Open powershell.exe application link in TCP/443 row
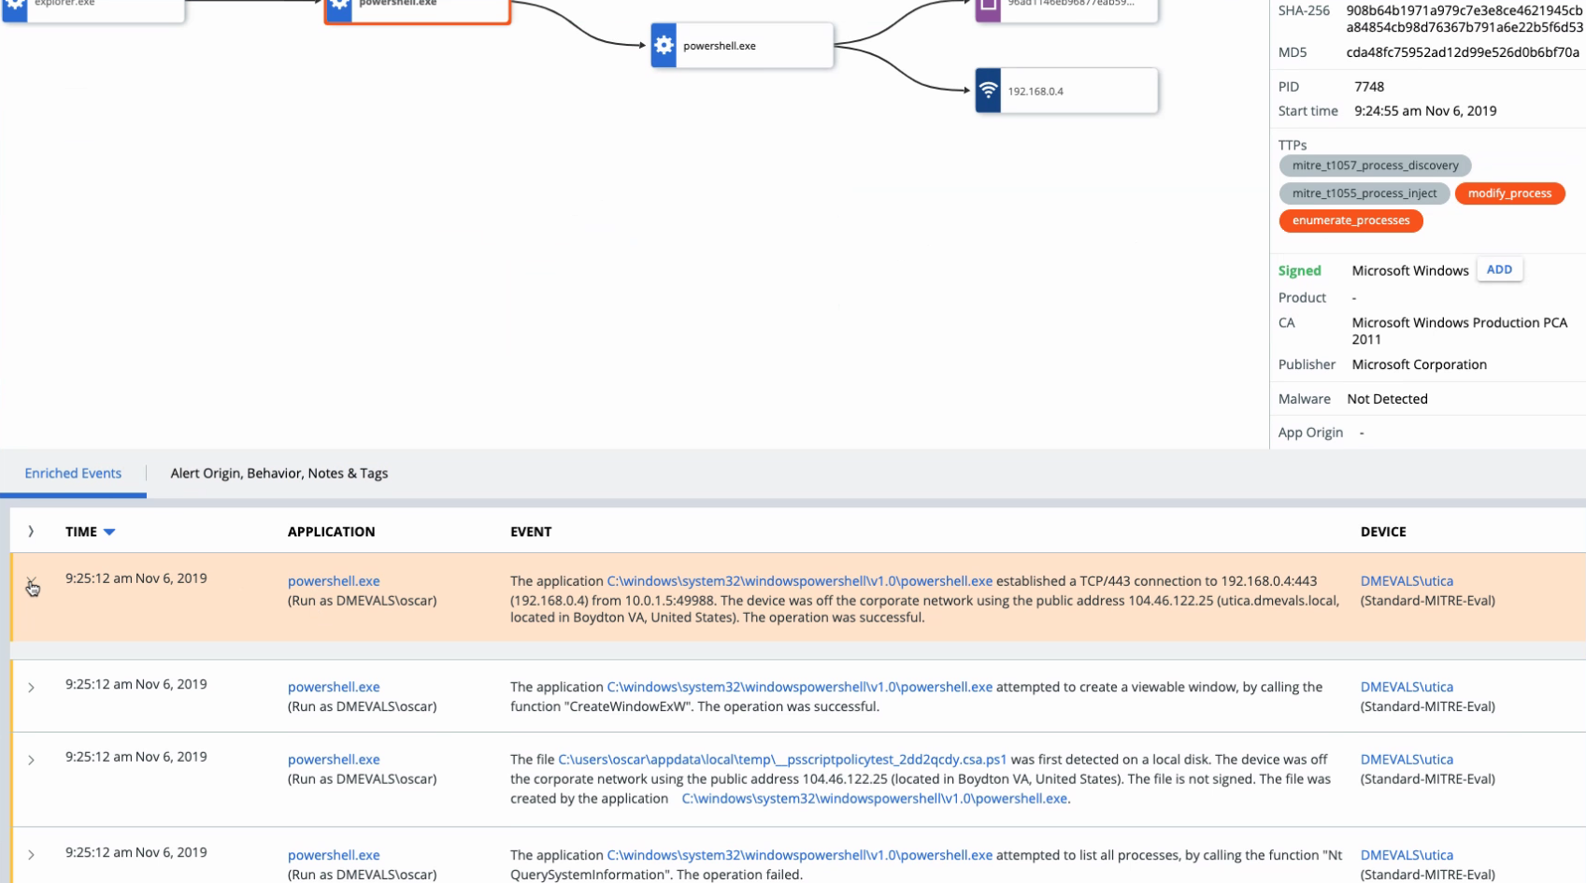Screen dimensions: 1586x883 coord(334,581)
